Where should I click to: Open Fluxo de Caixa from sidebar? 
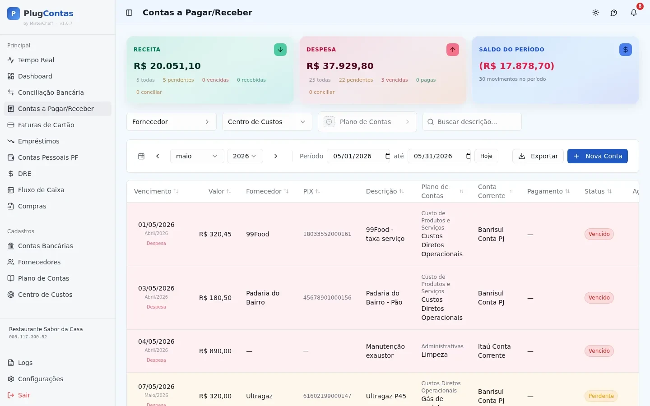pyautogui.click(x=58, y=190)
